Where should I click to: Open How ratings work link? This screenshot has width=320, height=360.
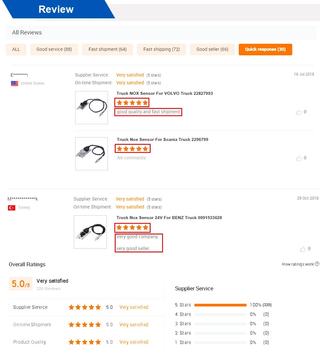[298, 264]
